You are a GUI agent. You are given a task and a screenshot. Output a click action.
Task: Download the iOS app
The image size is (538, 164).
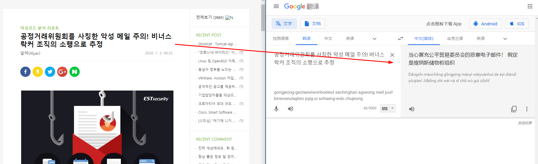click(x=517, y=24)
